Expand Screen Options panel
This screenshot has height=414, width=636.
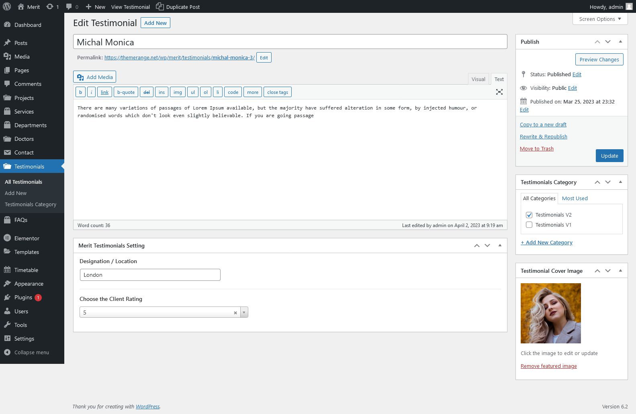(600, 19)
